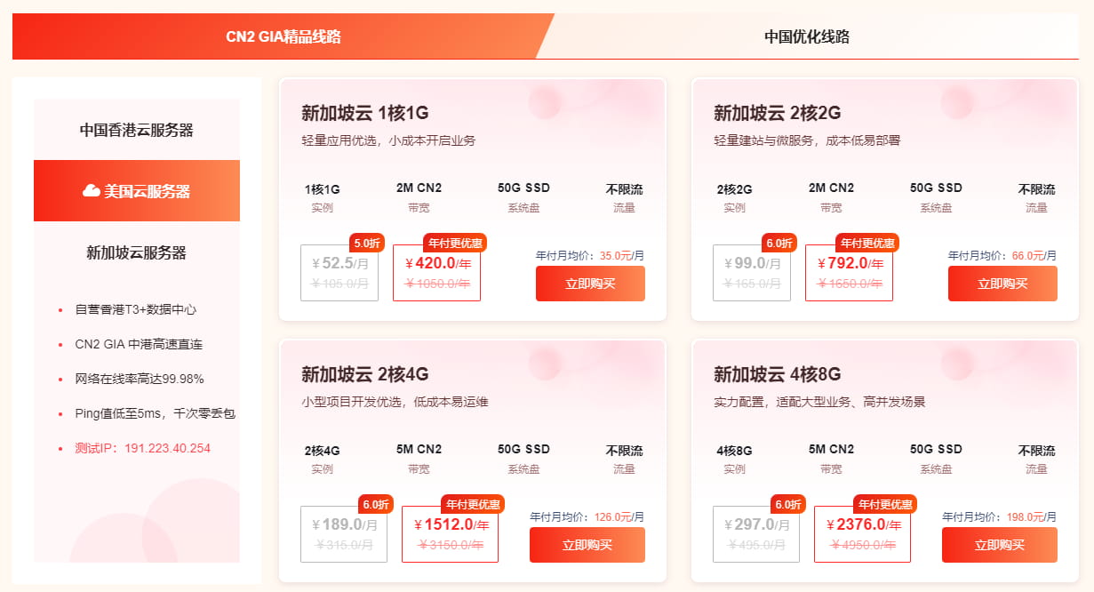Image resolution: width=1094 pixels, height=592 pixels.
Task: Select the ¥52.5/月 monthly price option
Action: coord(340,273)
